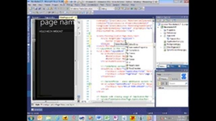Click the alphabetical sort icon in Properties panel

click(x=162, y=83)
